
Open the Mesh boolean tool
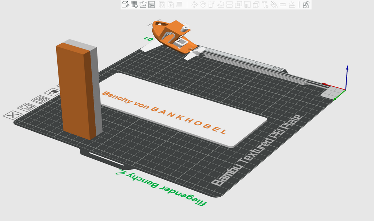pos(238,4)
